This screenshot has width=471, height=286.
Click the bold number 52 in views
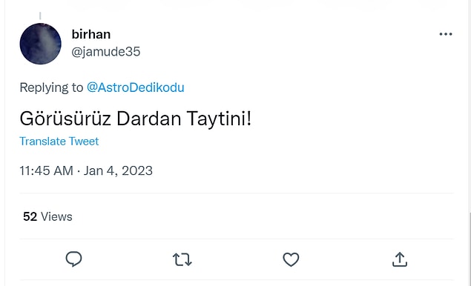pos(30,216)
